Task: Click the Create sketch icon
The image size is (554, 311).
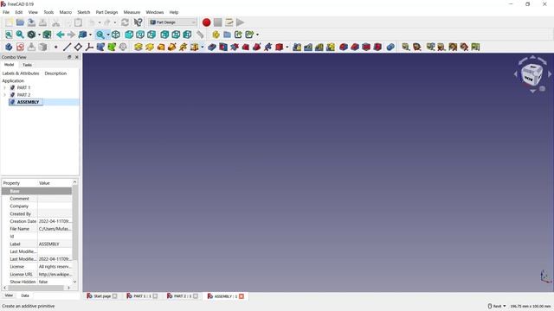Action: [20, 47]
